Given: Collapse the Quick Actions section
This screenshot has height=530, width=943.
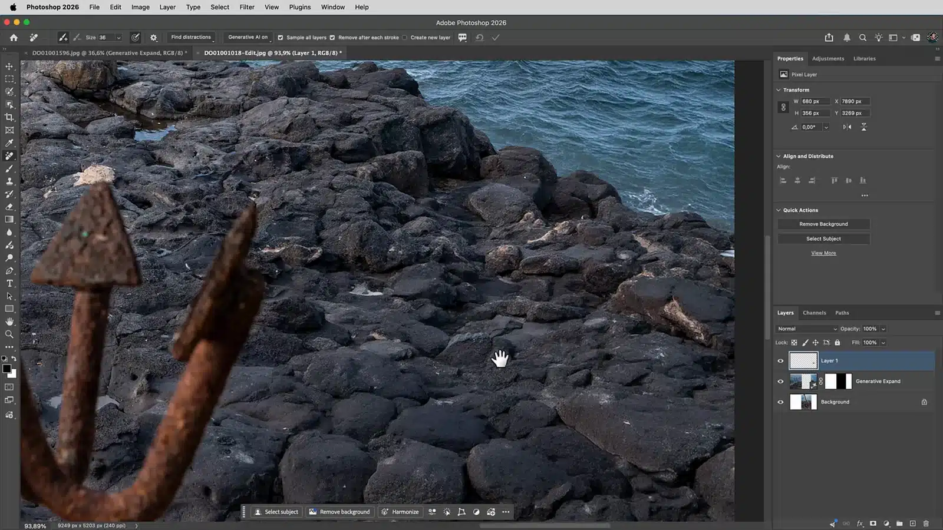Looking at the screenshot, I should [x=779, y=210].
